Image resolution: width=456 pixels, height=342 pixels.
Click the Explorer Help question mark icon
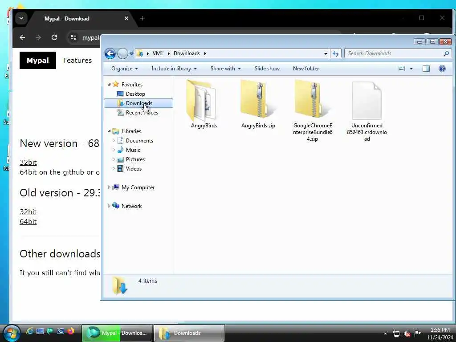pos(442,69)
